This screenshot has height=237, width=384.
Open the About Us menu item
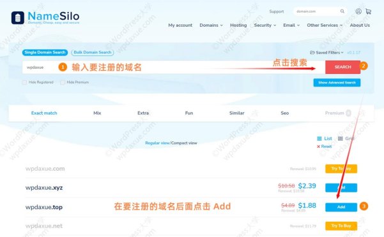point(360,25)
